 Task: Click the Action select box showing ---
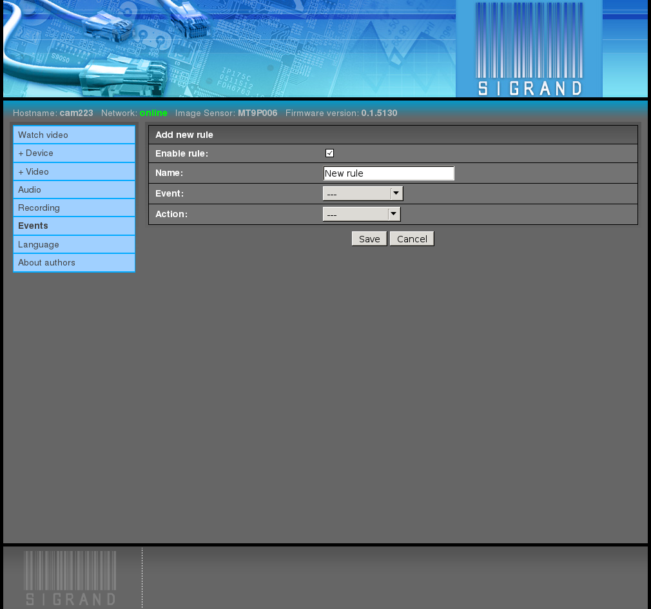tap(362, 214)
